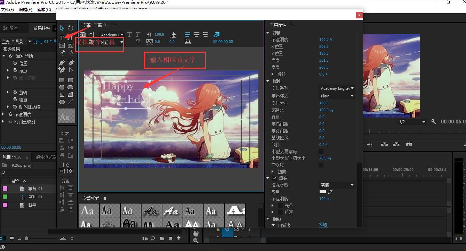Screen dimensions: 466x251
Task: Open the 字幕属性 panel menu
Action: [292, 25]
